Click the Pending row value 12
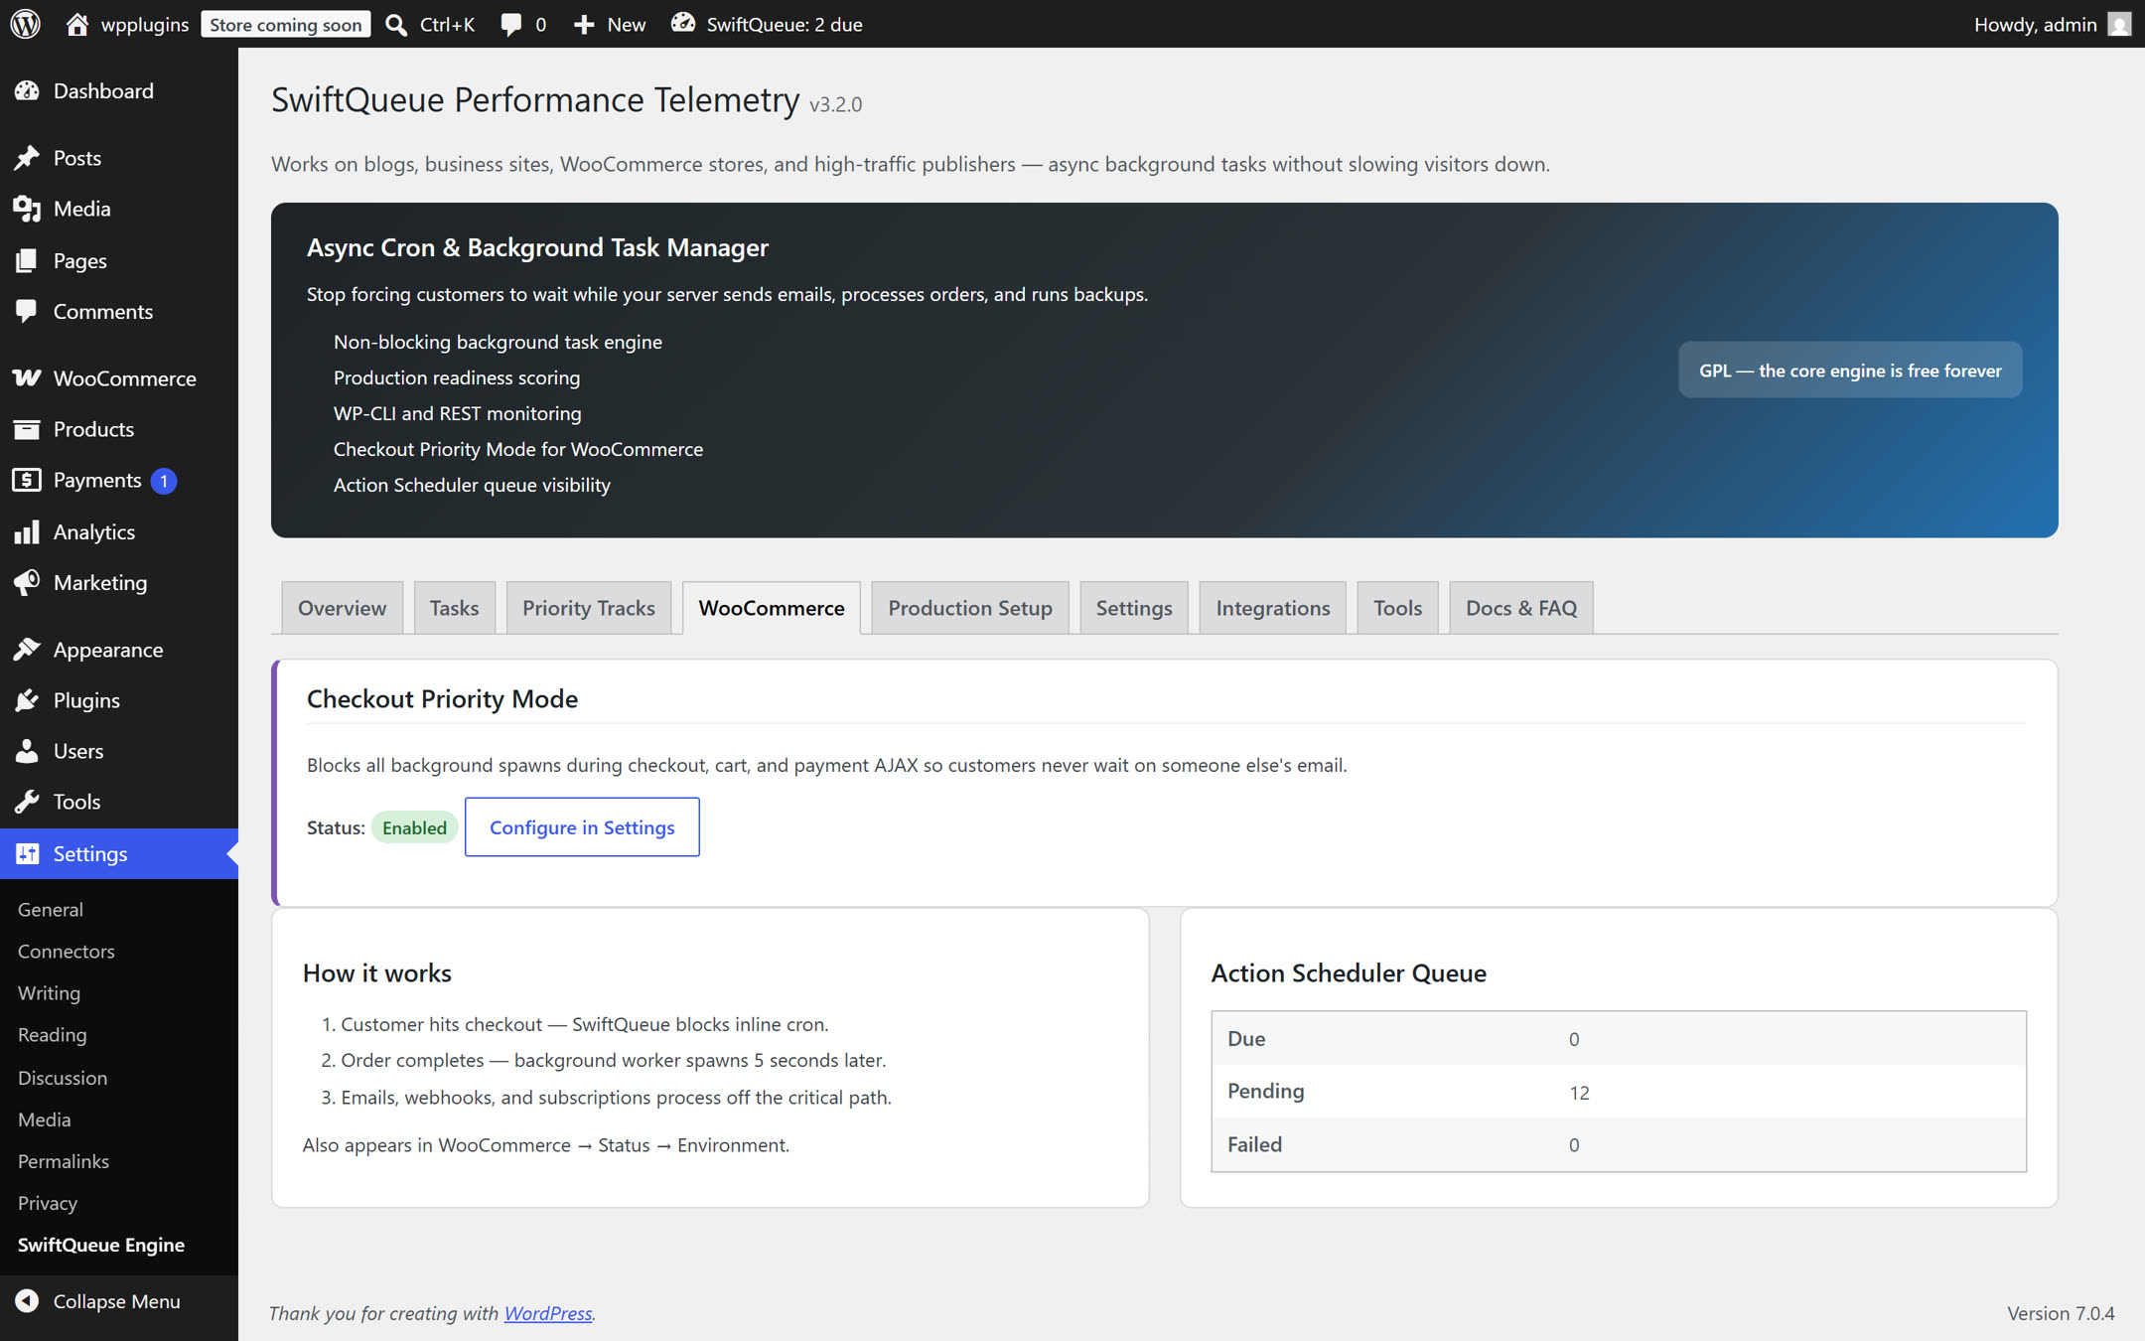This screenshot has height=1341, width=2145. 1579,1092
